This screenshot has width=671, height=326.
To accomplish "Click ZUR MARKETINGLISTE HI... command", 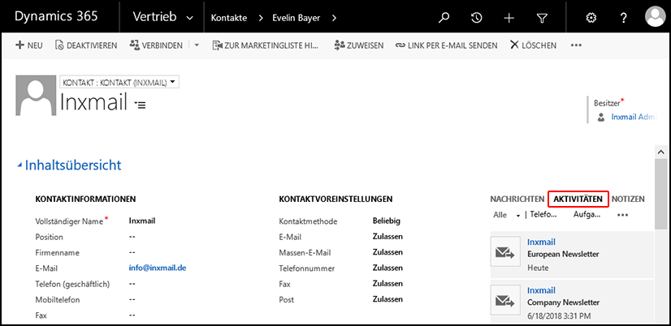I will pyautogui.click(x=266, y=45).
